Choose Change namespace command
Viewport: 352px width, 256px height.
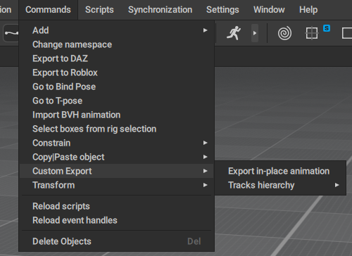pyautogui.click(x=117, y=44)
